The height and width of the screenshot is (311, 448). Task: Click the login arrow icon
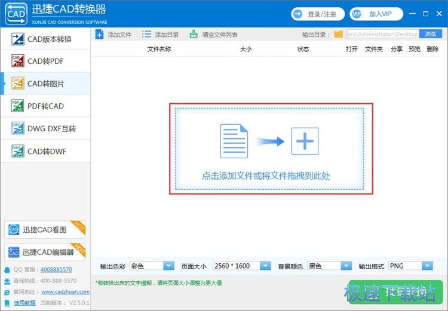click(297, 14)
